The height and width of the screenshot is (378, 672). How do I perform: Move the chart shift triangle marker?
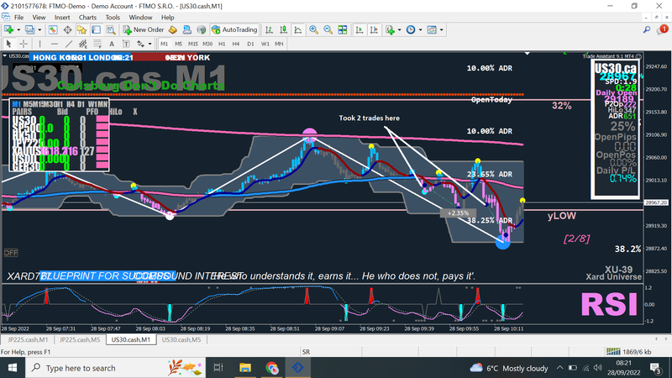(x=528, y=54)
